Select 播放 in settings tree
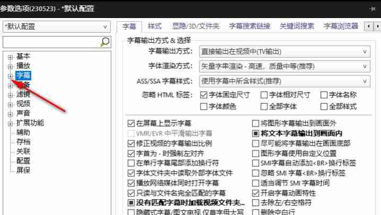381x215 pixels. tap(23, 66)
